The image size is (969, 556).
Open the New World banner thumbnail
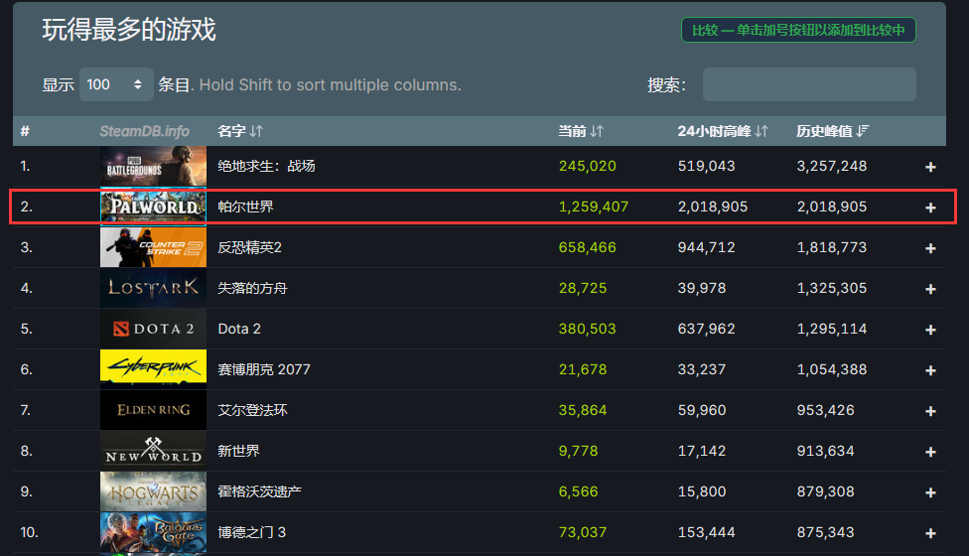point(153,451)
